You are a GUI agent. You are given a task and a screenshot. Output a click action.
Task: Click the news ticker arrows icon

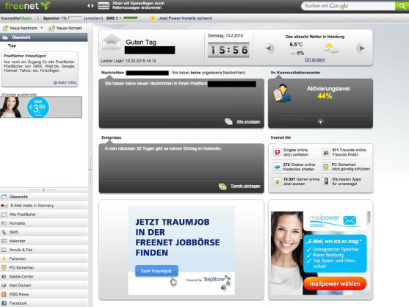coord(90,6)
